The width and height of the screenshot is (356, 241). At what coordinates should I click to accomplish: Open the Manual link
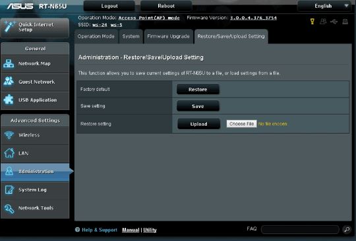click(x=131, y=230)
